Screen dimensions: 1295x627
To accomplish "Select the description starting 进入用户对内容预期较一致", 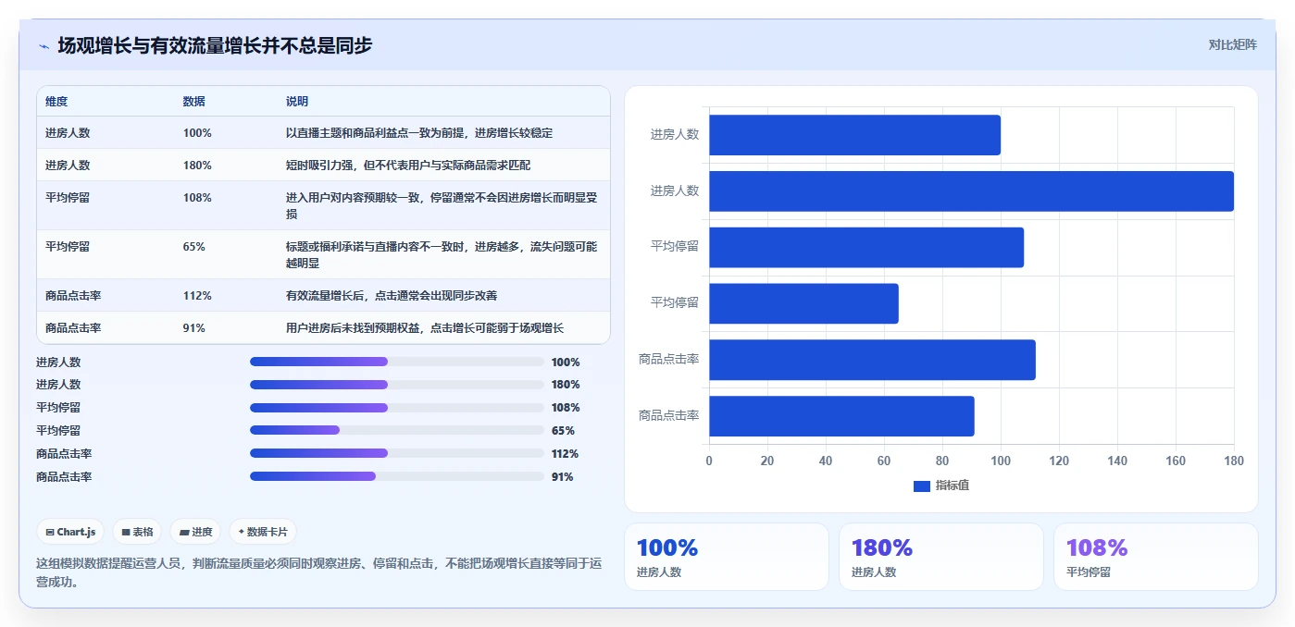I will pos(442,205).
